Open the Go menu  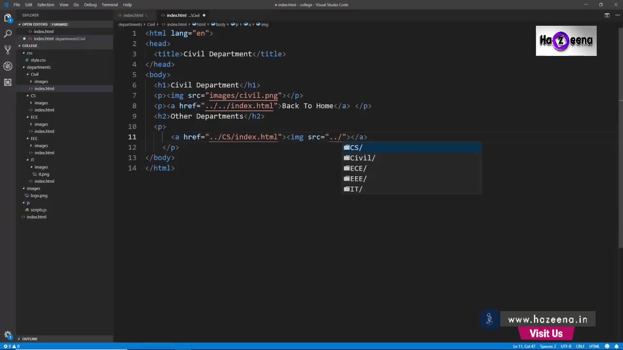76,4
